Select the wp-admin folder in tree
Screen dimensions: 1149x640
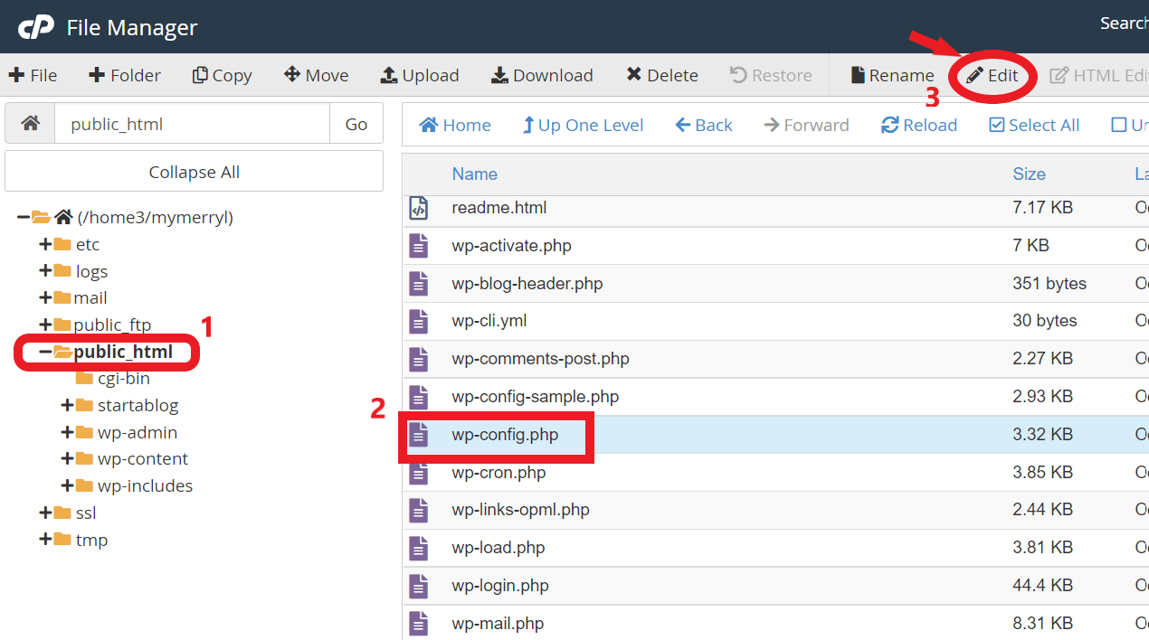[x=138, y=432]
